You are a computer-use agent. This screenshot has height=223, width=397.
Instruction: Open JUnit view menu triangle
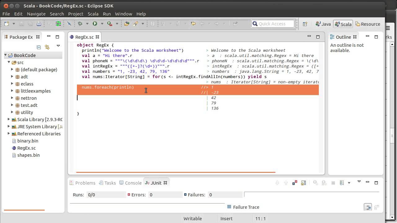[359, 181]
